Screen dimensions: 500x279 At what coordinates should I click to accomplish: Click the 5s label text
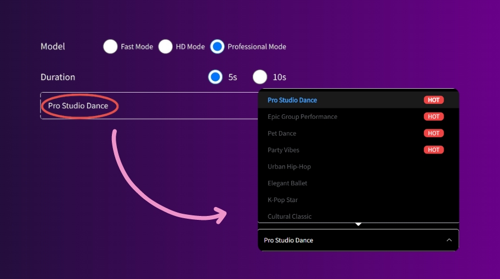(233, 77)
